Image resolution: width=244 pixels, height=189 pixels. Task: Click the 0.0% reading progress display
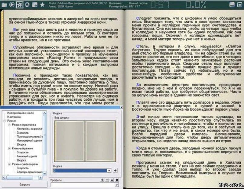pyautogui.click(x=196, y=5)
